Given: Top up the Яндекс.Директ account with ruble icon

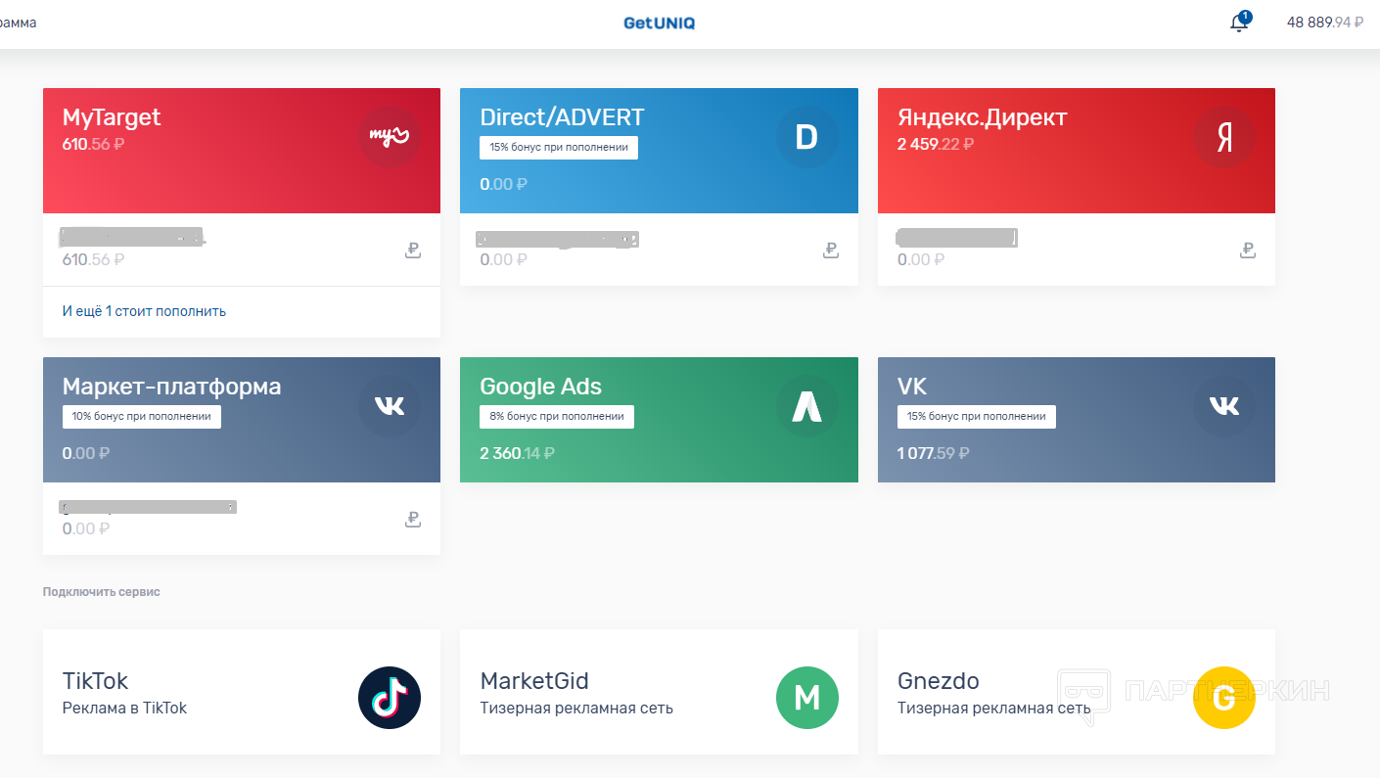Looking at the screenshot, I should point(1248,251).
